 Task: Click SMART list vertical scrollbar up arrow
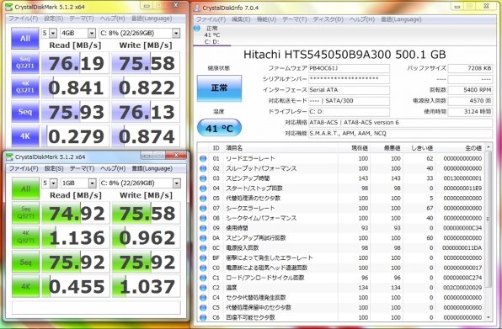(489, 147)
